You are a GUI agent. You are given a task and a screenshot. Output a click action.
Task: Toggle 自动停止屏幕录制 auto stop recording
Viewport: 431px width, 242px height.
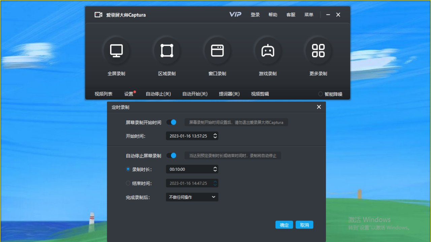click(x=171, y=155)
